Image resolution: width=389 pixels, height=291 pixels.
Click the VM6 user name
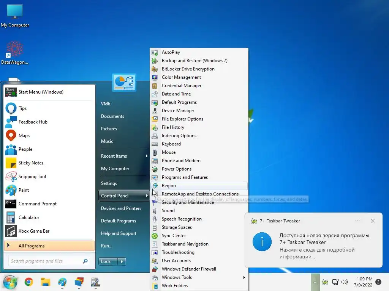click(106, 104)
